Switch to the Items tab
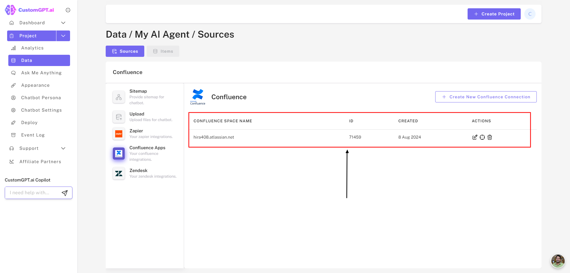This screenshot has width=570, height=273. [x=163, y=51]
